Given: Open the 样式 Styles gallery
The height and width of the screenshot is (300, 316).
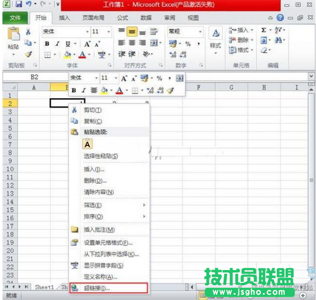Looking at the screenshot, I should pos(215,41).
